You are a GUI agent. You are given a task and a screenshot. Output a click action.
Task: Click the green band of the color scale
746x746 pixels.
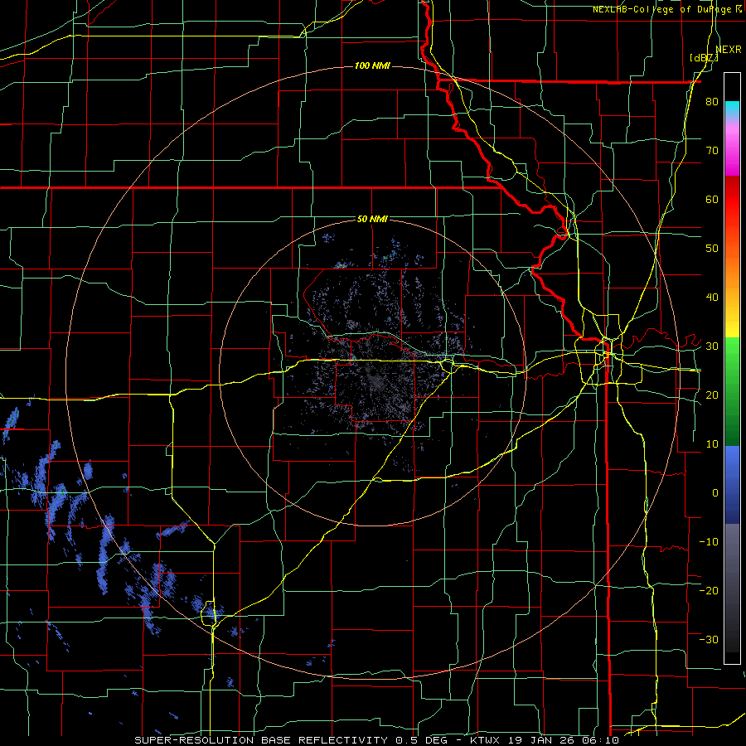click(x=732, y=391)
